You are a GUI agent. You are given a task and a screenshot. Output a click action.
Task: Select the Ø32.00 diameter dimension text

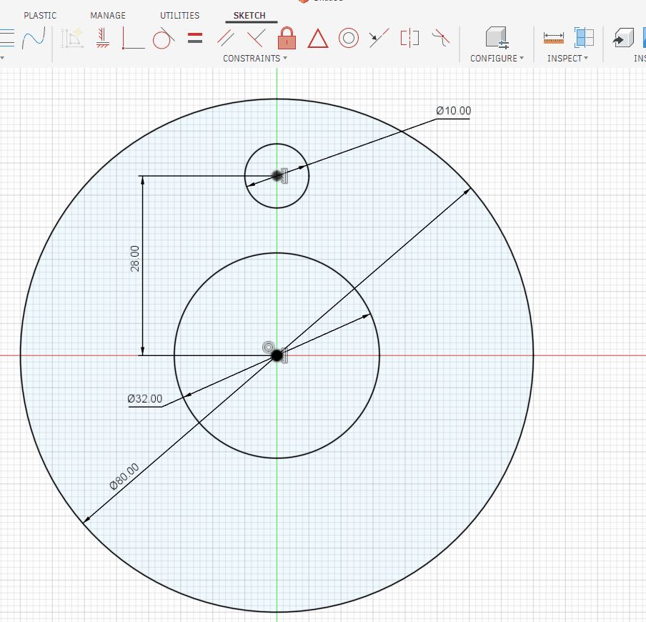click(x=144, y=399)
